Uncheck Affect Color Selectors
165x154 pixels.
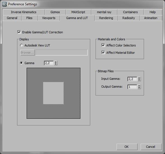(103, 45)
